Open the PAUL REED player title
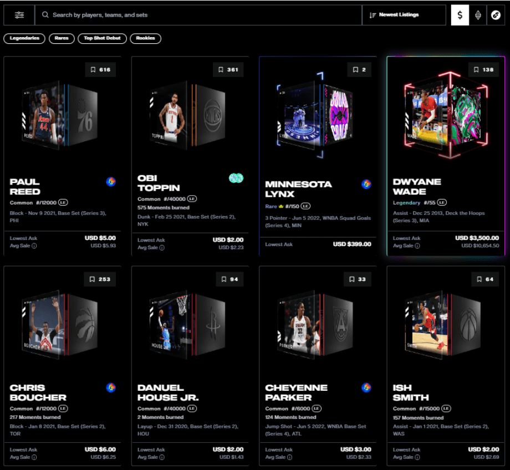This screenshot has width=510, height=470. (x=25, y=187)
